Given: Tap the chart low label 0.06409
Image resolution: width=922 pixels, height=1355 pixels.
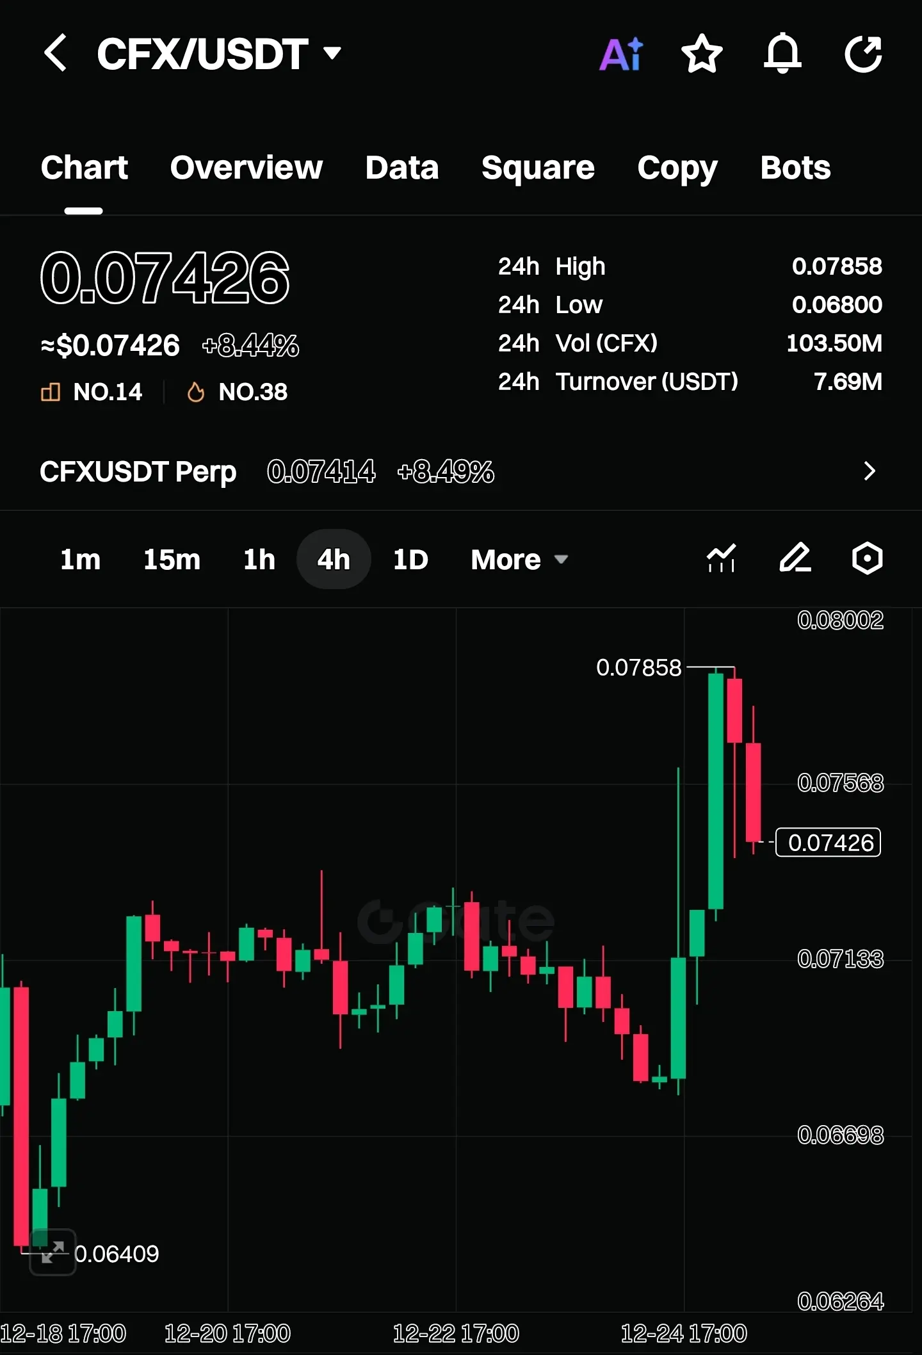Looking at the screenshot, I should pos(117,1254).
